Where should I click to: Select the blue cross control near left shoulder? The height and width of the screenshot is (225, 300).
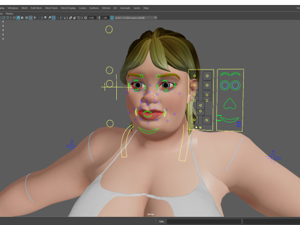pos(71,146)
